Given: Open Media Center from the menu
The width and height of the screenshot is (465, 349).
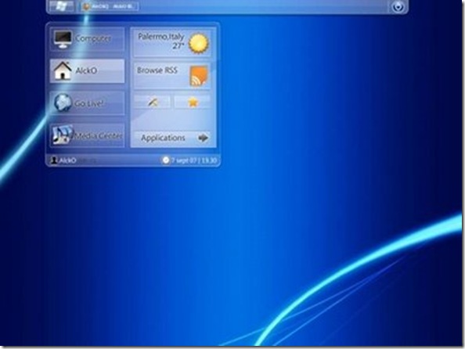Looking at the screenshot, I should [x=87, y=135].
